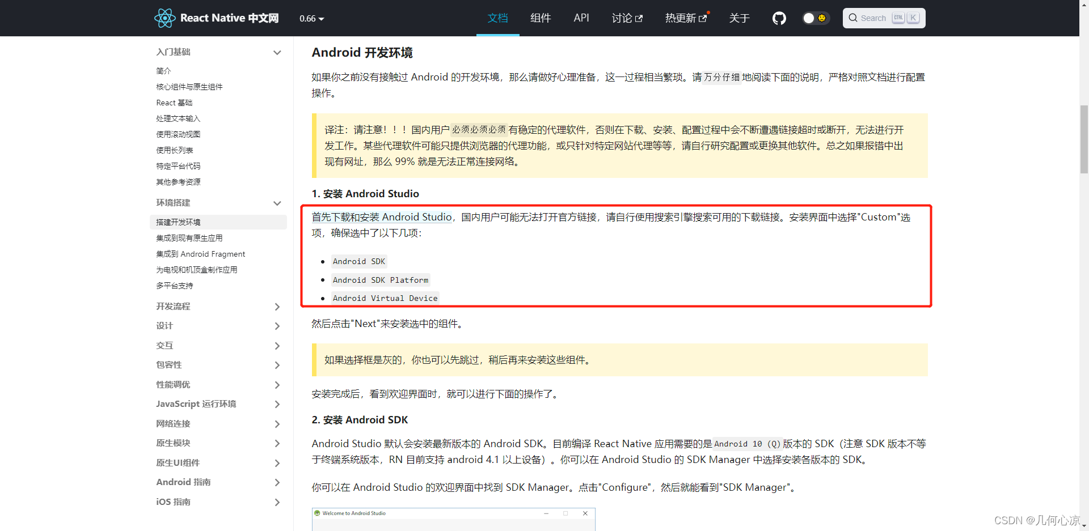Viewport: 1089px width, 531px height.
Task: Focus the Search input field
Action: tap(884, 18)
